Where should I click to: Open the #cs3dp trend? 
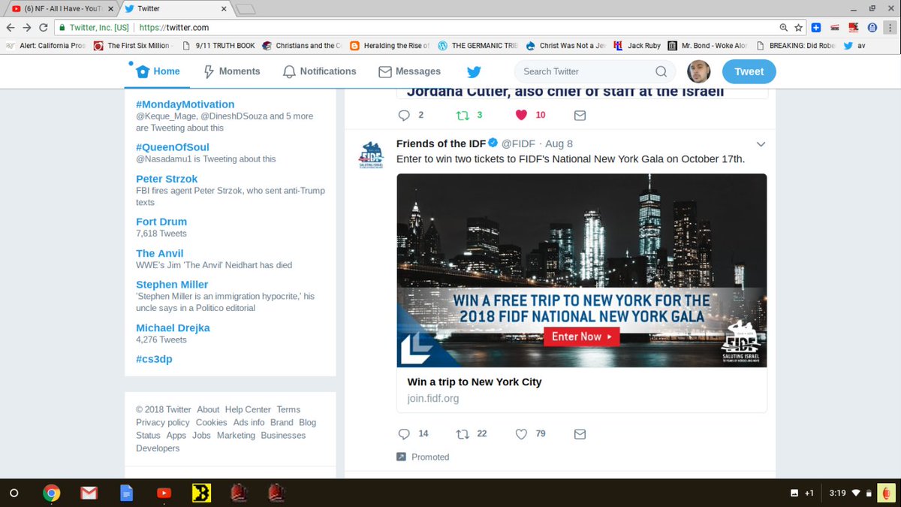pos(154,359)
